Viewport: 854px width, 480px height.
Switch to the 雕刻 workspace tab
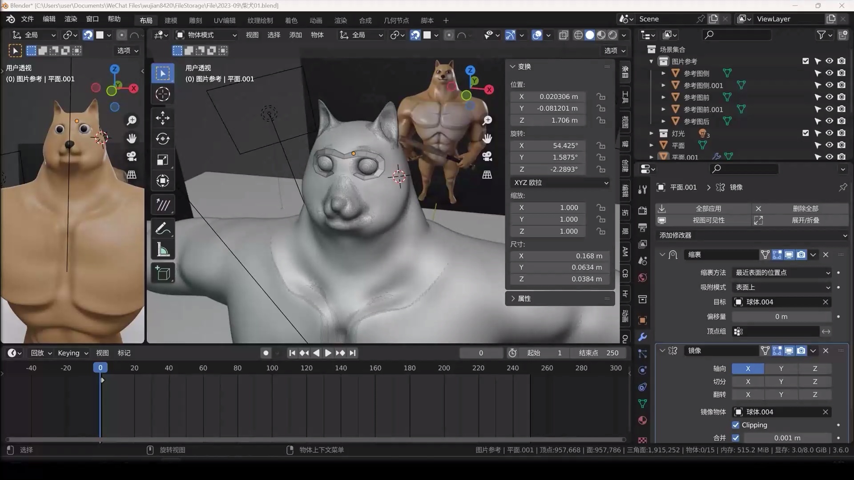[195, 20]
